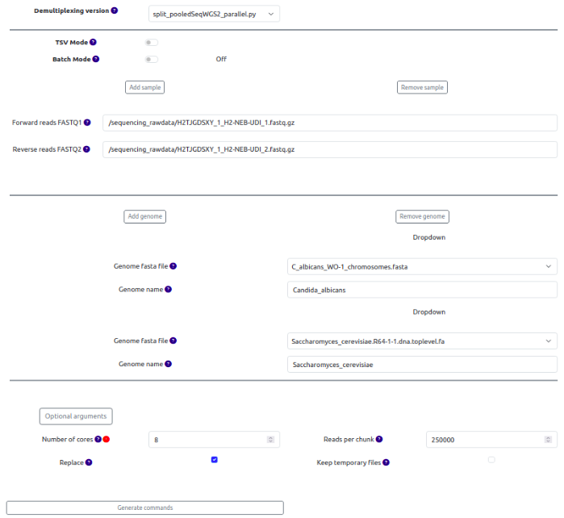The height and width of the screenshot is (518, 564).
Task: Click help icon beside Keep temporary files
Action: [386, 463]
